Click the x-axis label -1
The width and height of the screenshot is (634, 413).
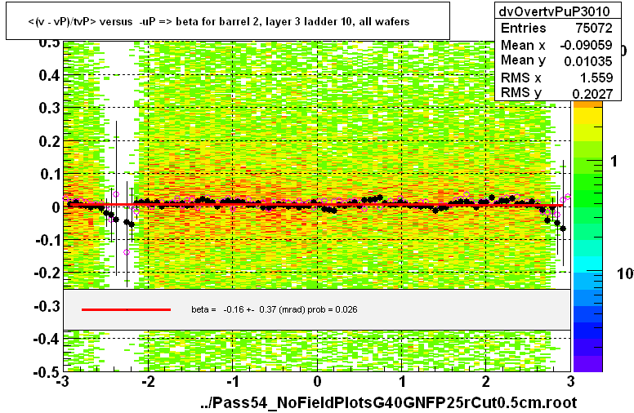232,381
